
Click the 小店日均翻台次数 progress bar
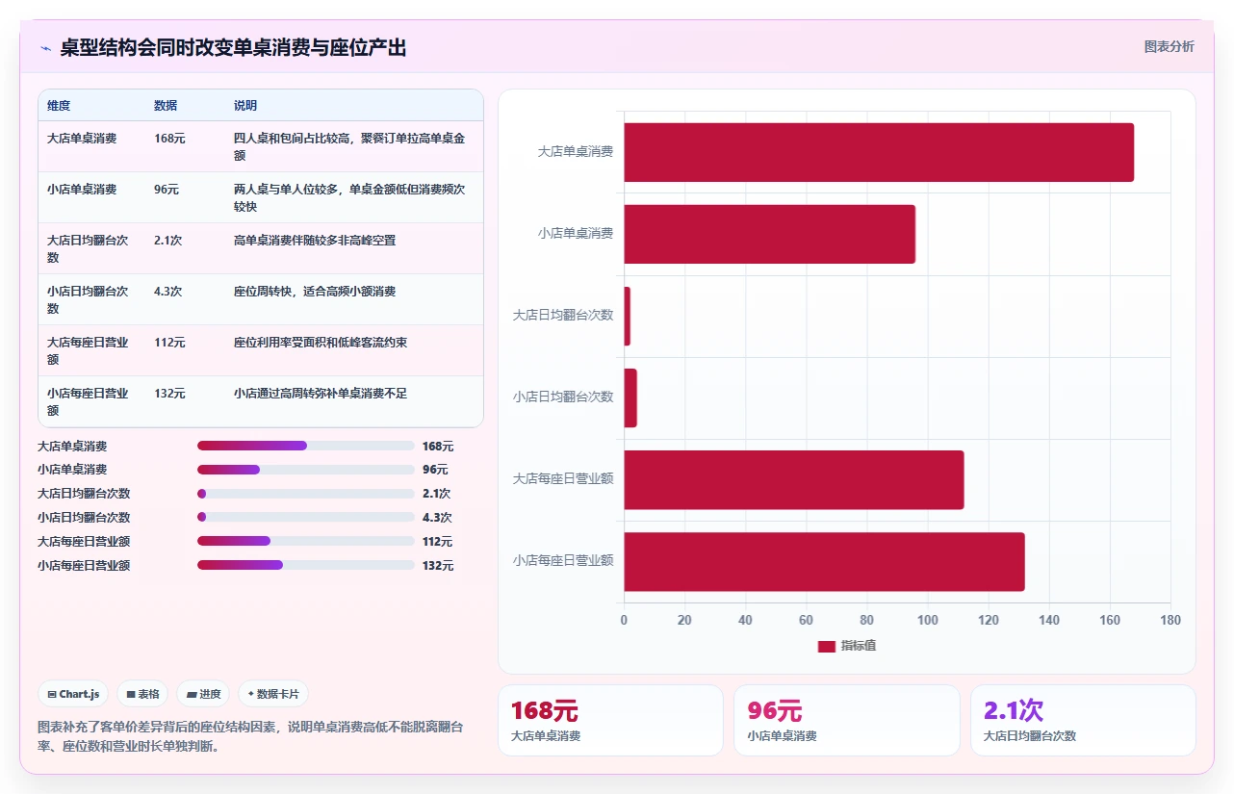click(305, 517)
